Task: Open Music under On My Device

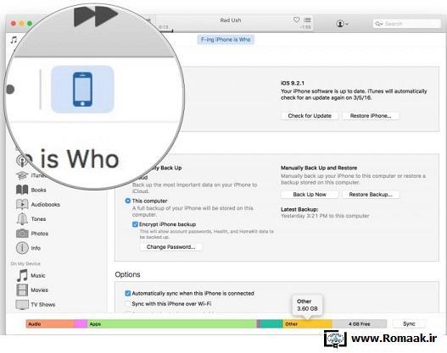Action: pyautogui.click(x=31, y=275)
